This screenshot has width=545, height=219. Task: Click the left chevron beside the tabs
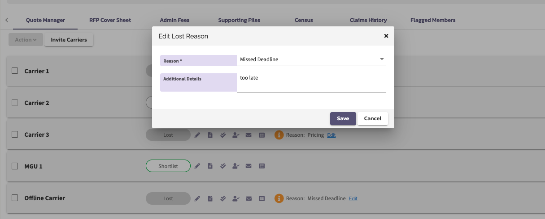[x=7, y=20]
